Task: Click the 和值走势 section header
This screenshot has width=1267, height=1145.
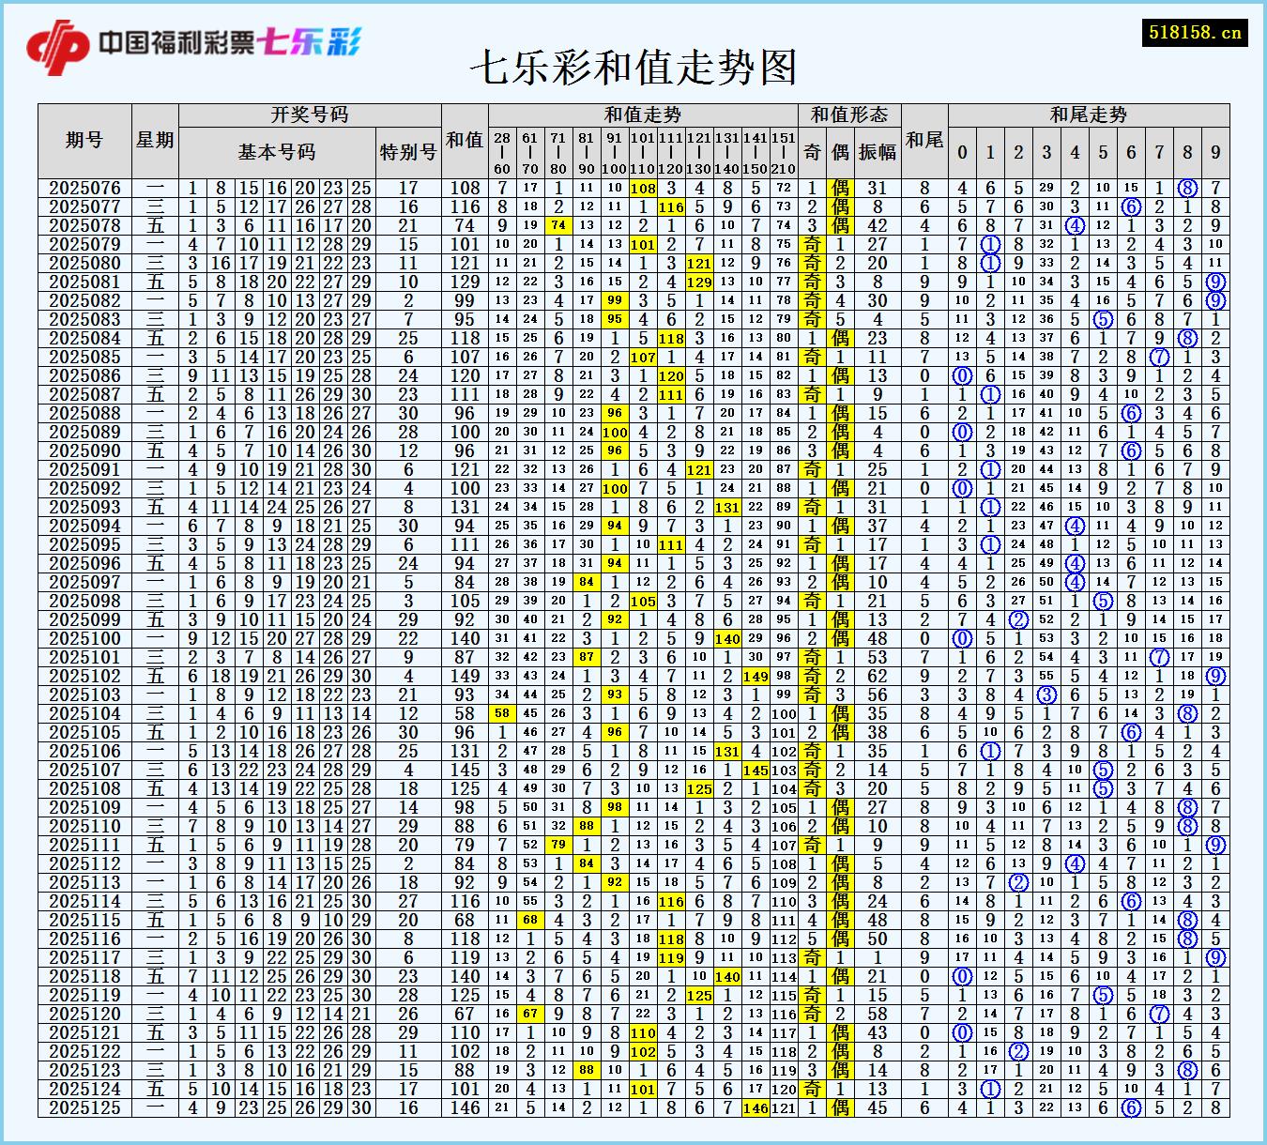Action: pos(644,114)
